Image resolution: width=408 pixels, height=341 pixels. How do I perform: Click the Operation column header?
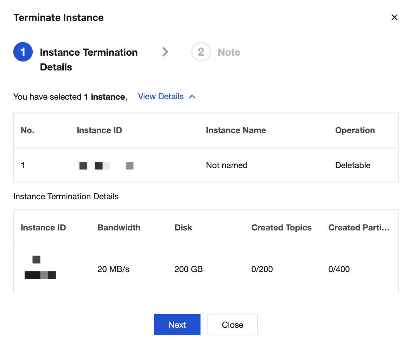pos(355,130)
